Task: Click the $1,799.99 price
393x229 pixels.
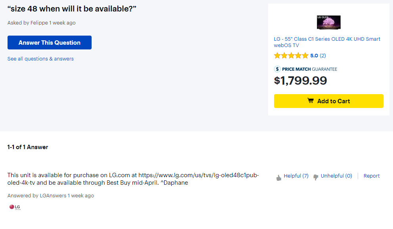Action: tap(300, 81)
